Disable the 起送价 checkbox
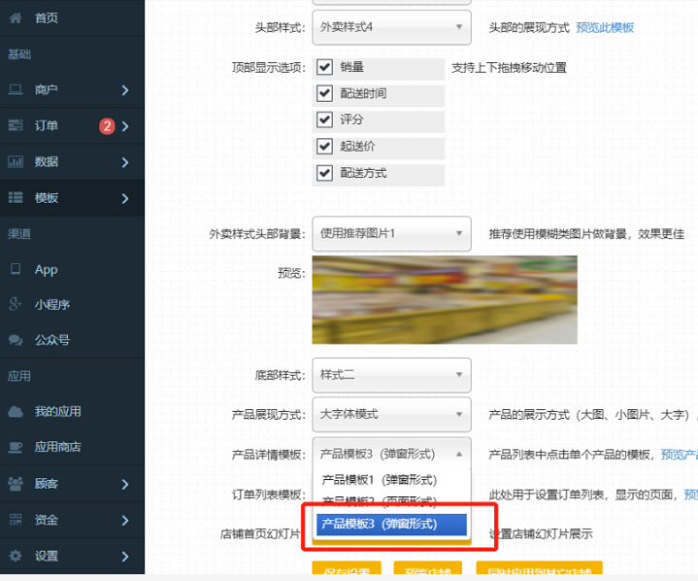Screen dimensions: 698x581 coord(325,147)
